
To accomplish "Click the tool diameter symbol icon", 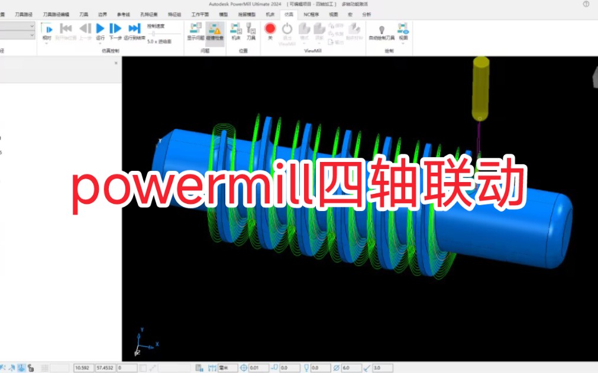I will point(336,368).
